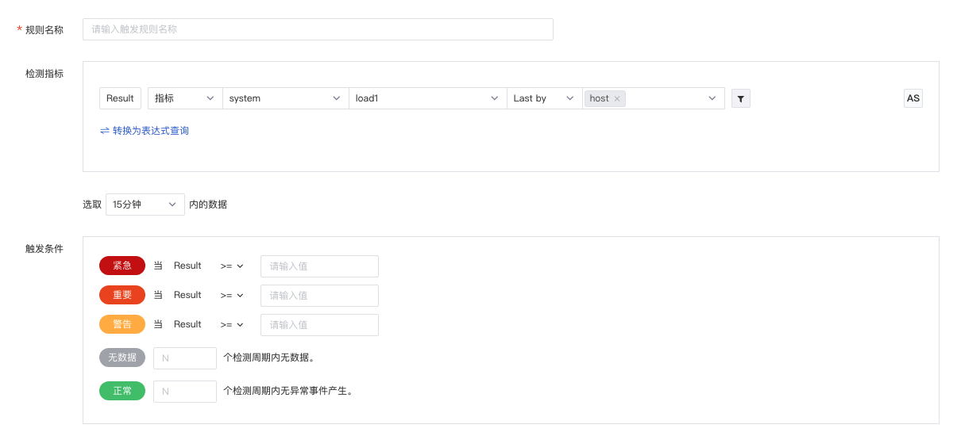Click the Result query label button
The width and height of the screenshot is (957, 436).
[x=120, y=98]
